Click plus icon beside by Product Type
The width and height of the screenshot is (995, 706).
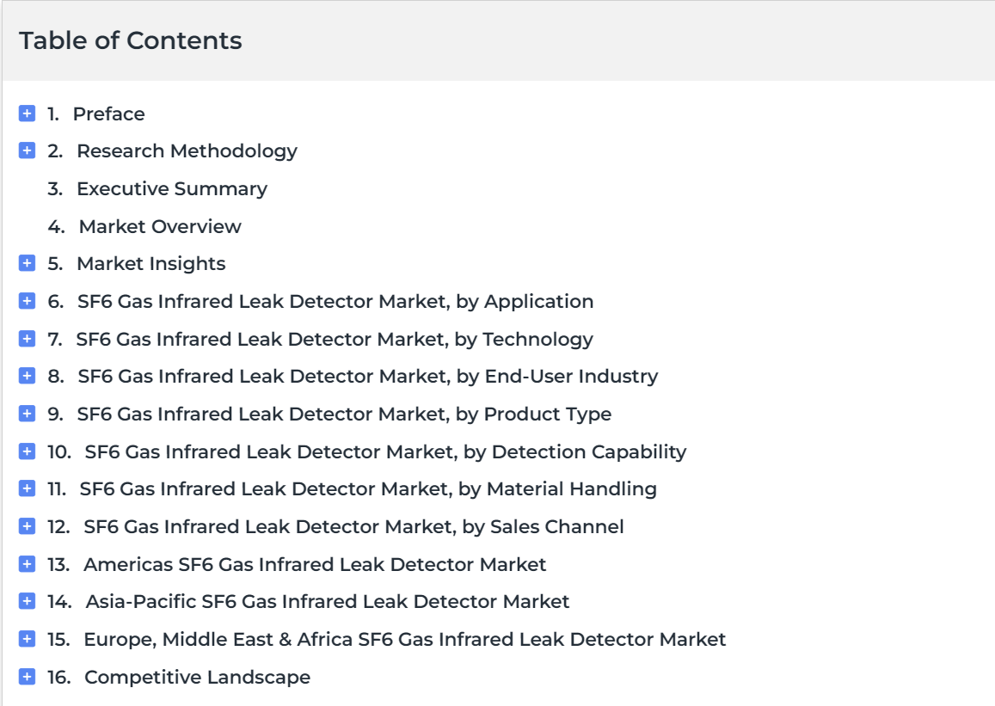[27, 414]
